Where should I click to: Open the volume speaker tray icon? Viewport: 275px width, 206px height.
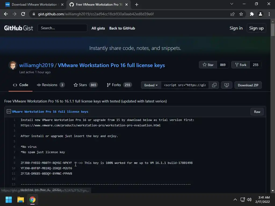tap(249, 200)
